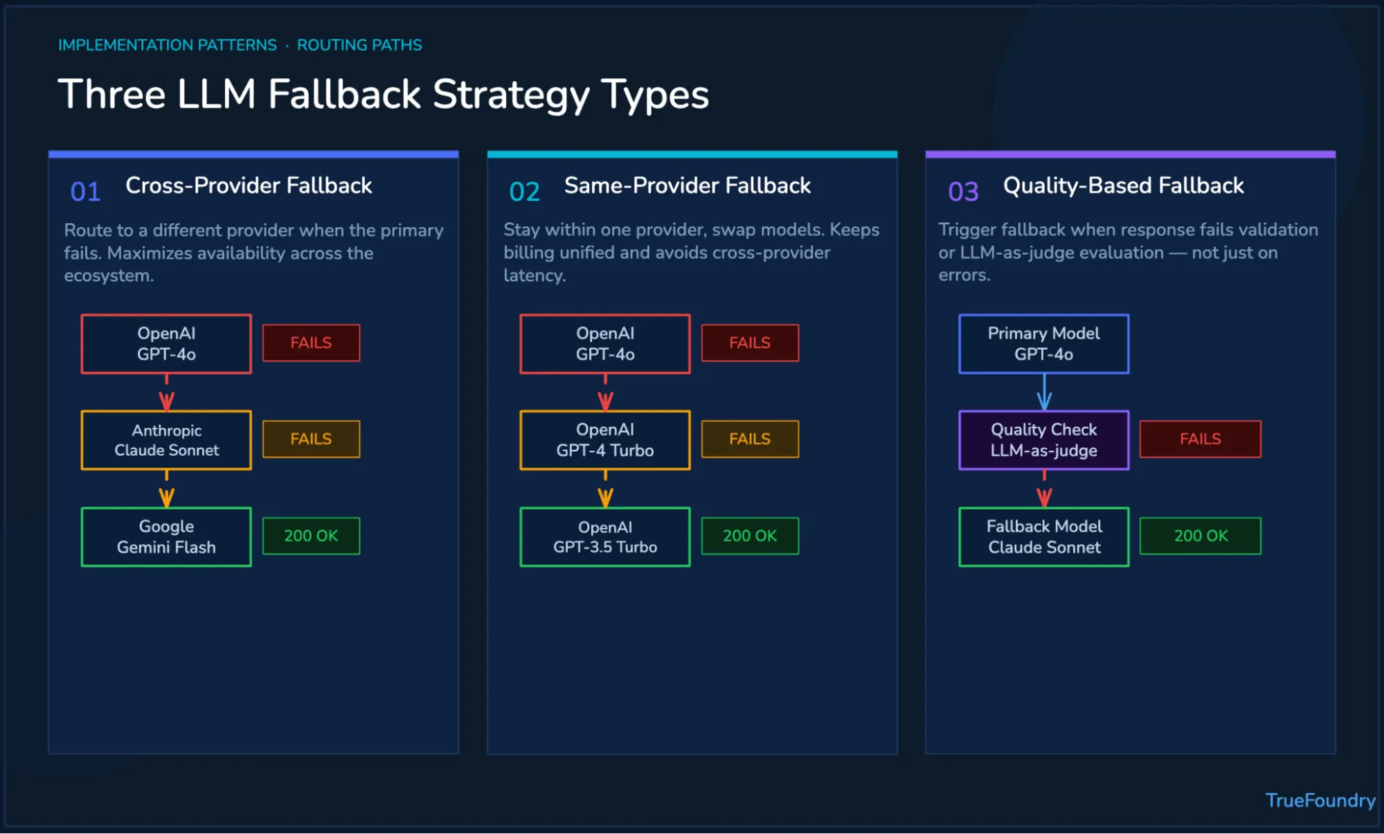Viewport: 1384px width, 834px height.
Task: Click the 03 number label
Action: tap(963, 192)
